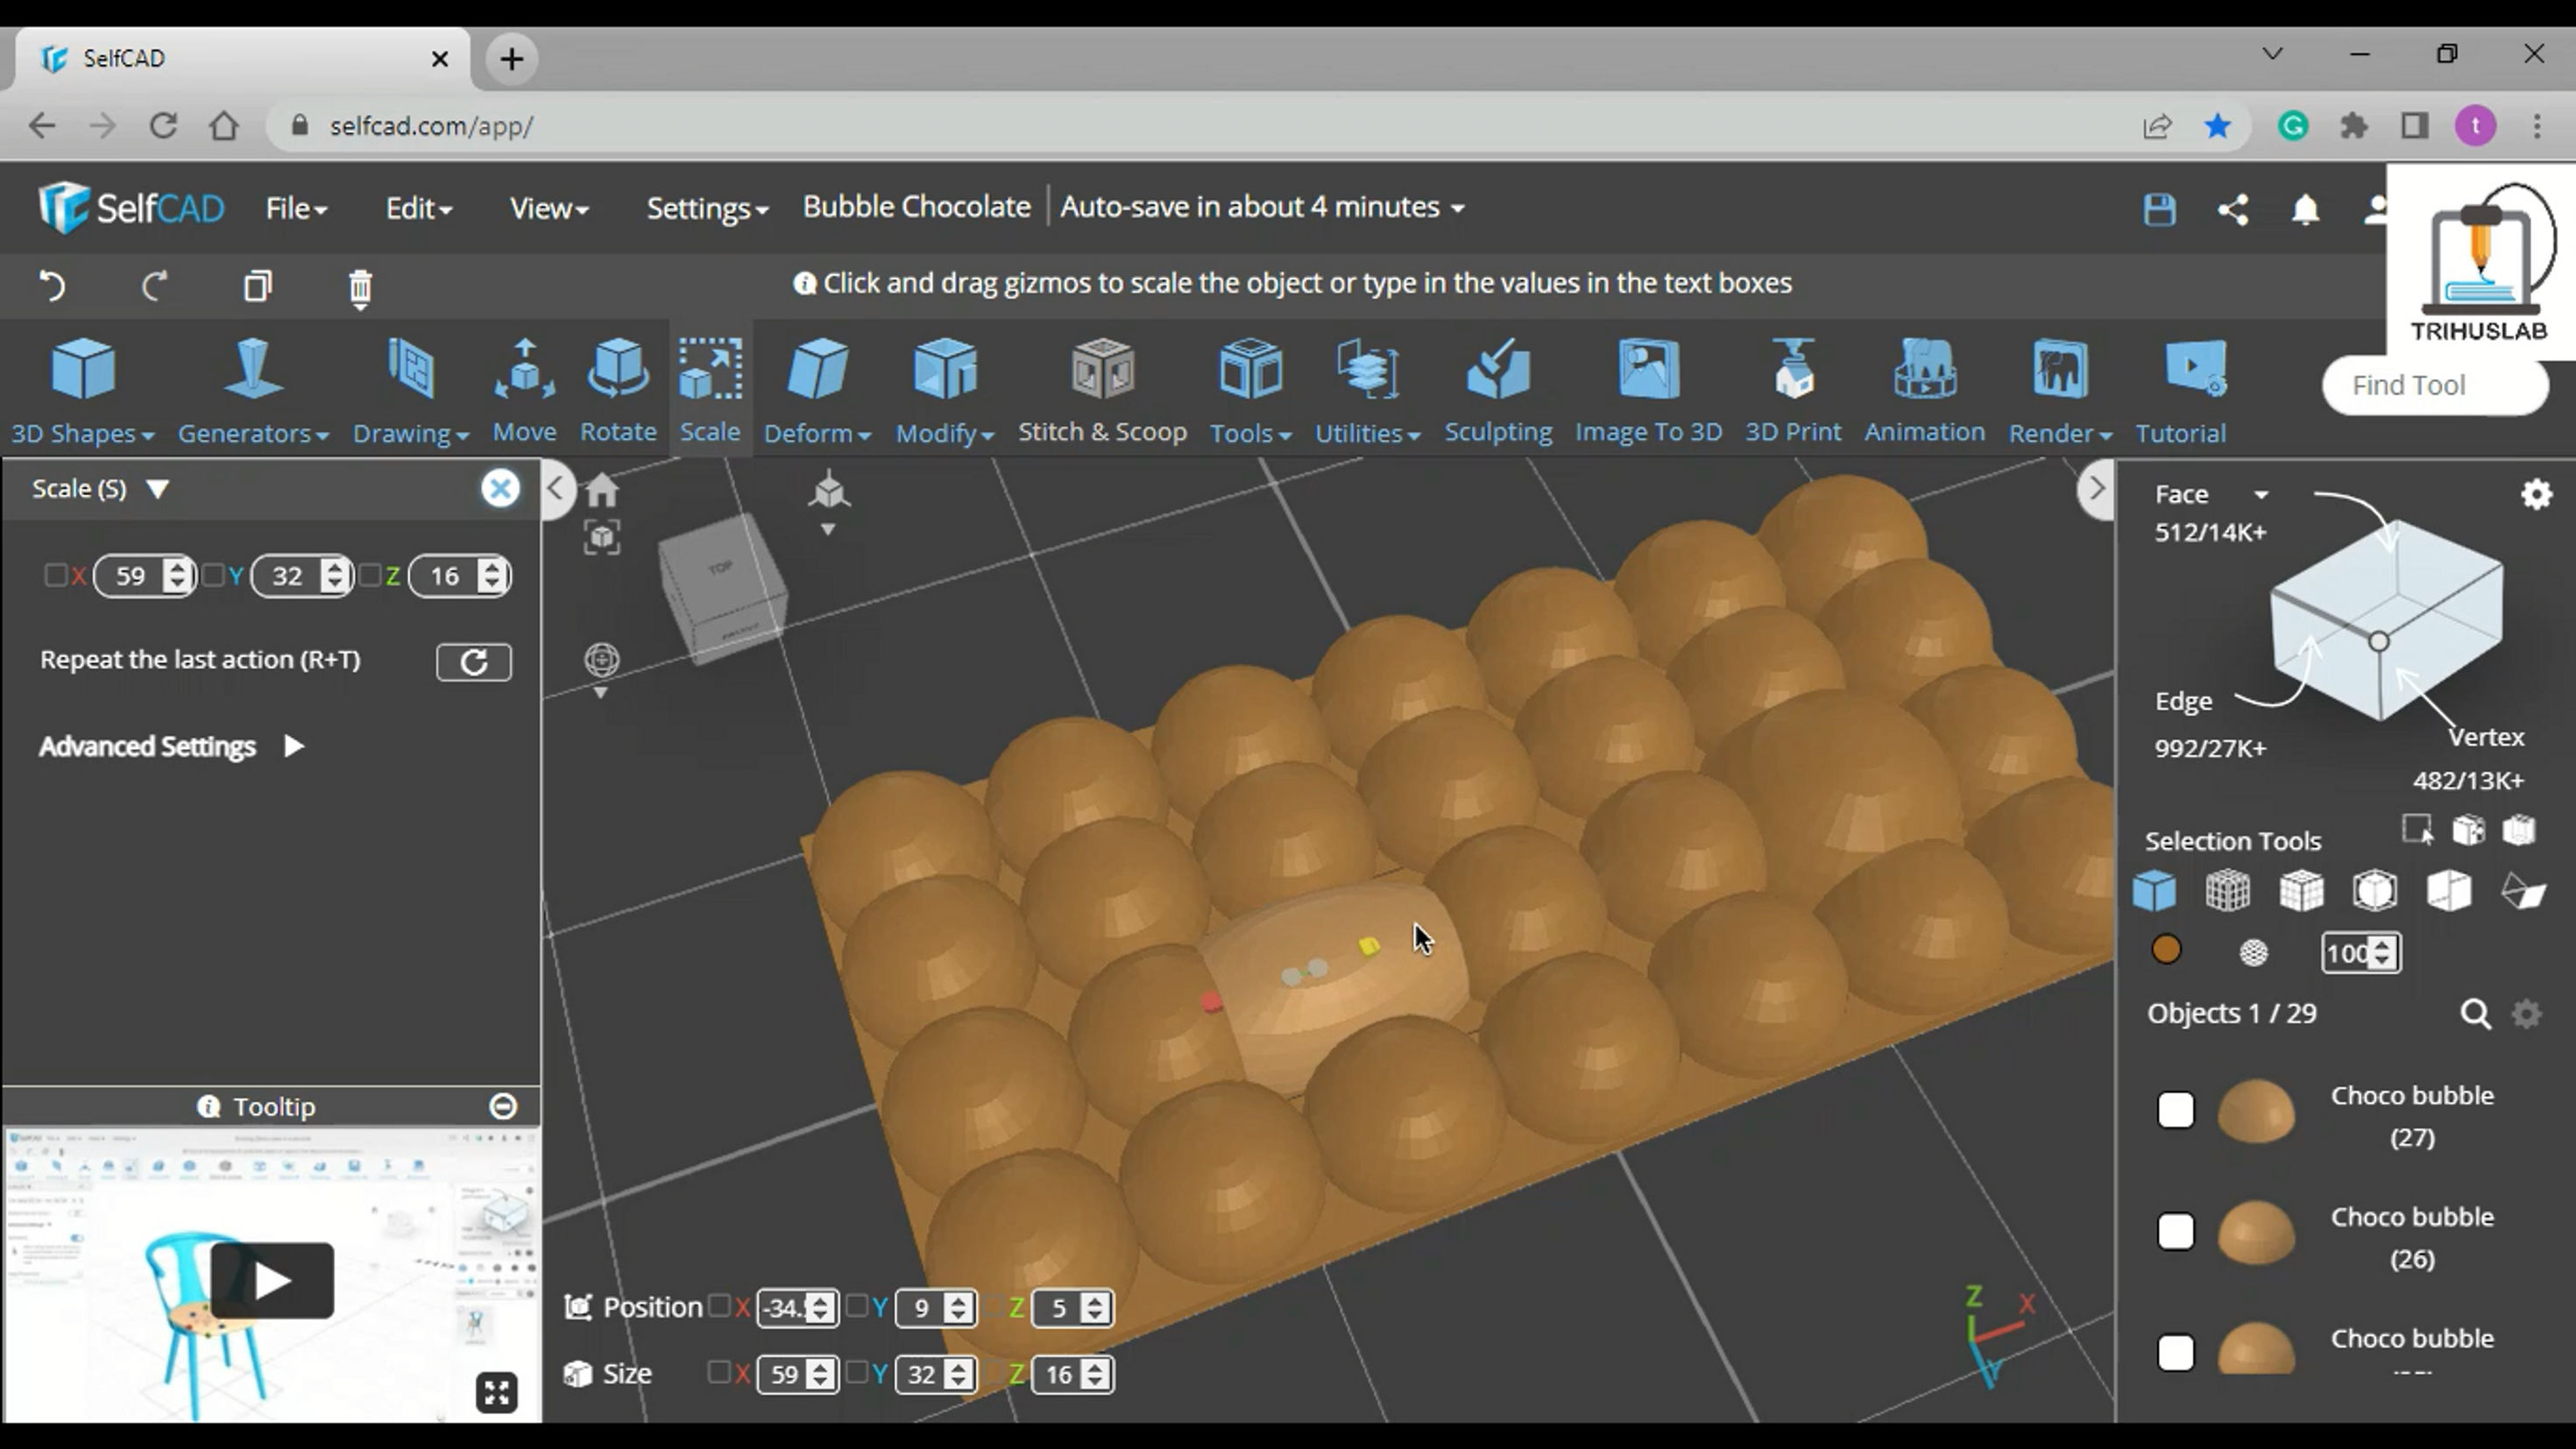
Task: Open a new browser tab
Action: click(x=511, y=59)
